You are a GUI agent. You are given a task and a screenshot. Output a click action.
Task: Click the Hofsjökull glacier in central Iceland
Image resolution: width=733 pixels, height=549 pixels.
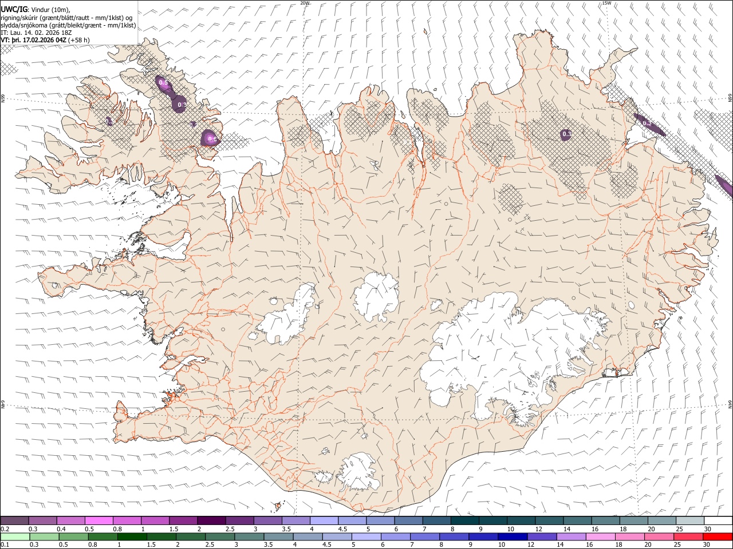(376, 296)
